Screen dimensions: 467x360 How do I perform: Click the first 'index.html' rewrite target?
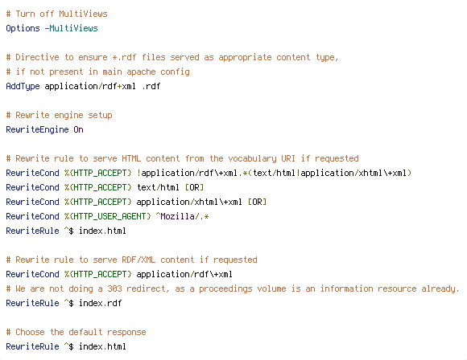pyautogui.click(x=102, y=231)
